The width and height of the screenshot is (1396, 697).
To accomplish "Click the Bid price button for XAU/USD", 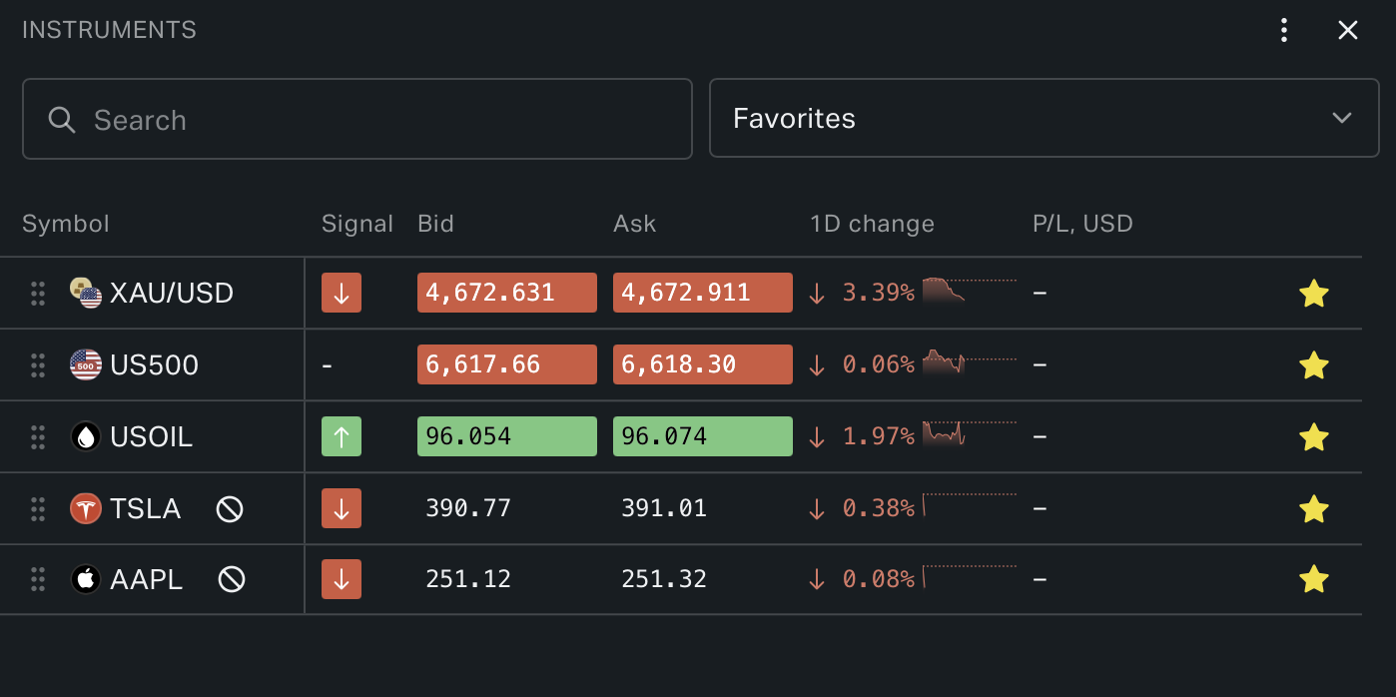I will [506, 292].
